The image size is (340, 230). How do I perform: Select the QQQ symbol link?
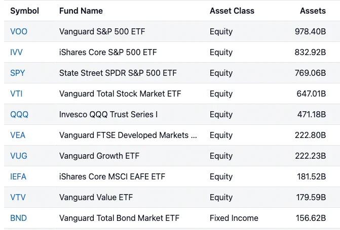[x=19, y=114]
